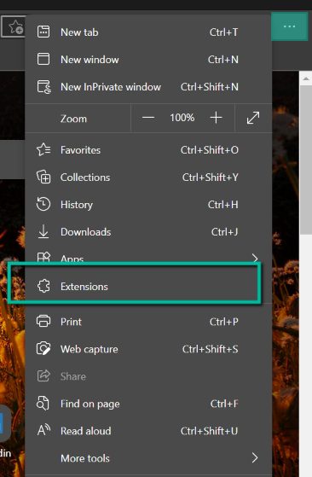Click the Print printer icon

pyautogui.click(x=43, y=321)
